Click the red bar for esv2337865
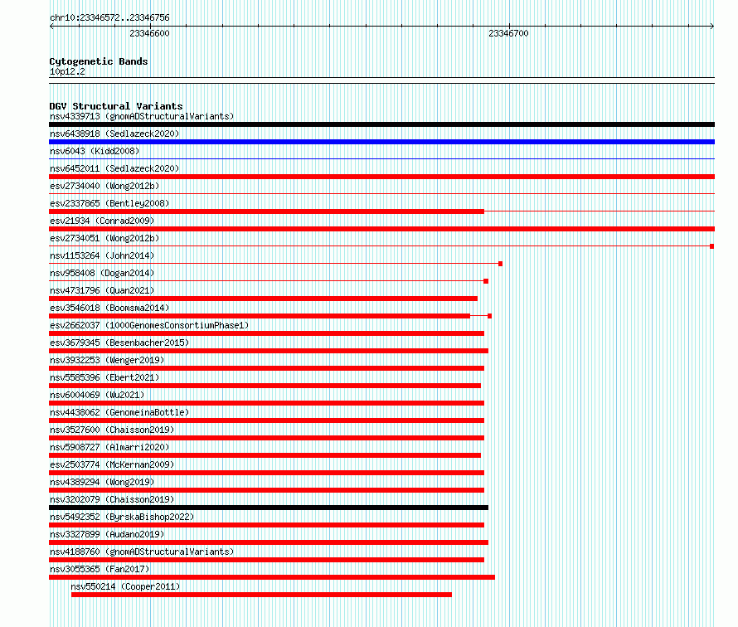 point(266,211)
